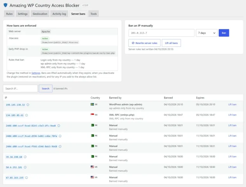This screenshot has height=187, width=246.
Task: Click Lift all bans button
Action: pos(171,43)
